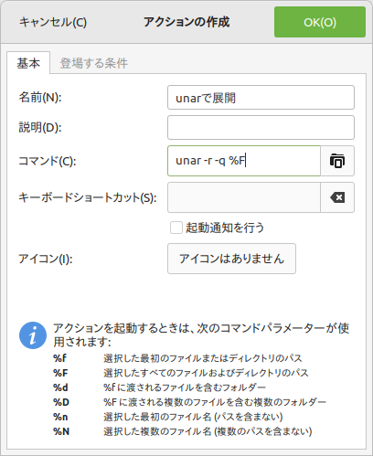This screenshot has height=456, width=373.
Task: Switch to the 登場する条件 tab
Action: point(93,63)
